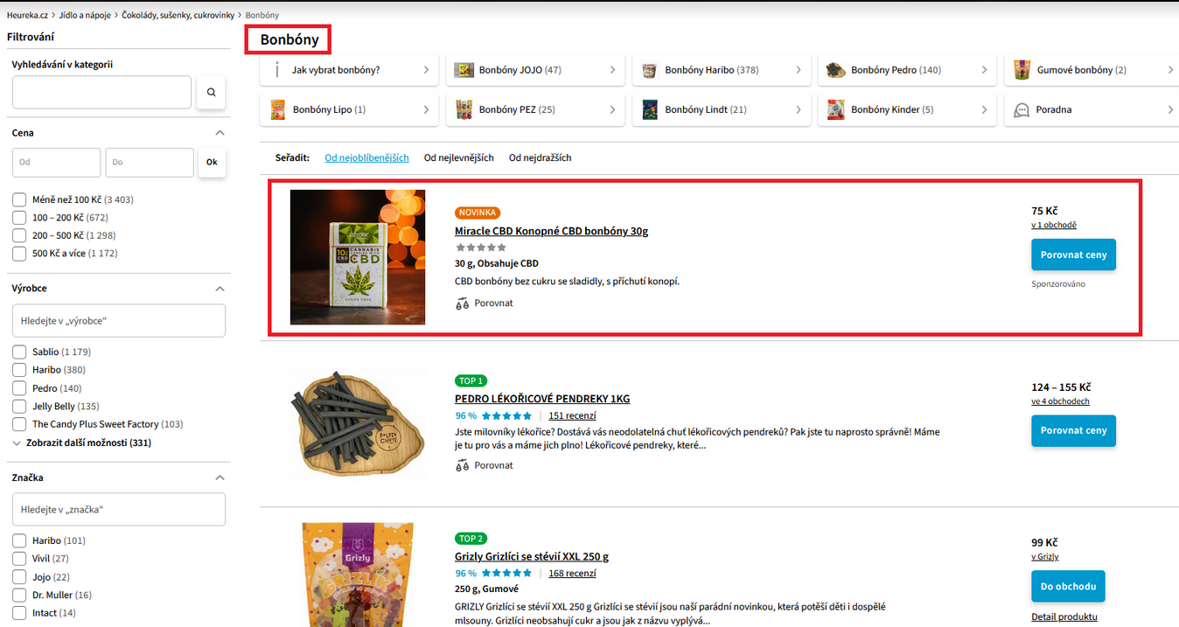1179x627 pixels.
Task: Click the Bonbóny Lipo category image
Action: pos(278,109)
